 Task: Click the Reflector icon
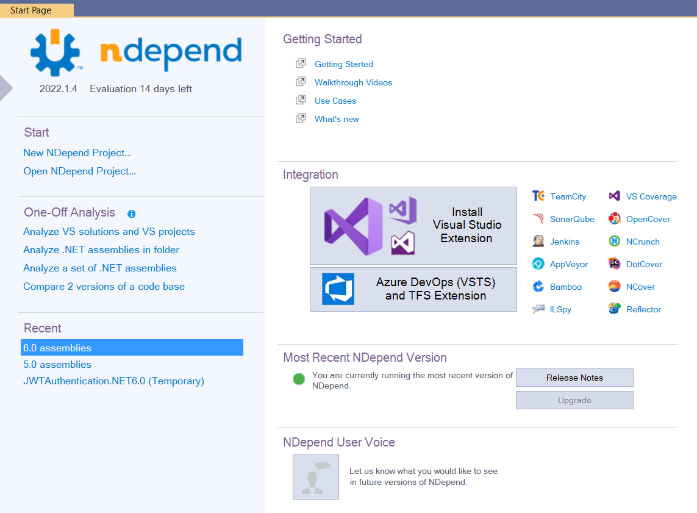pos(614,309)
